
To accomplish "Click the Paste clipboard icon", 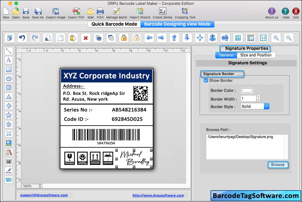I will click(x=73, y=38).
